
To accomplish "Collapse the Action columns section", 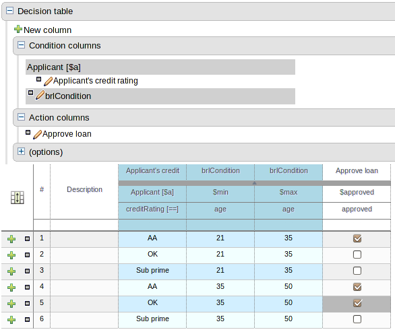I will (21, 117).
